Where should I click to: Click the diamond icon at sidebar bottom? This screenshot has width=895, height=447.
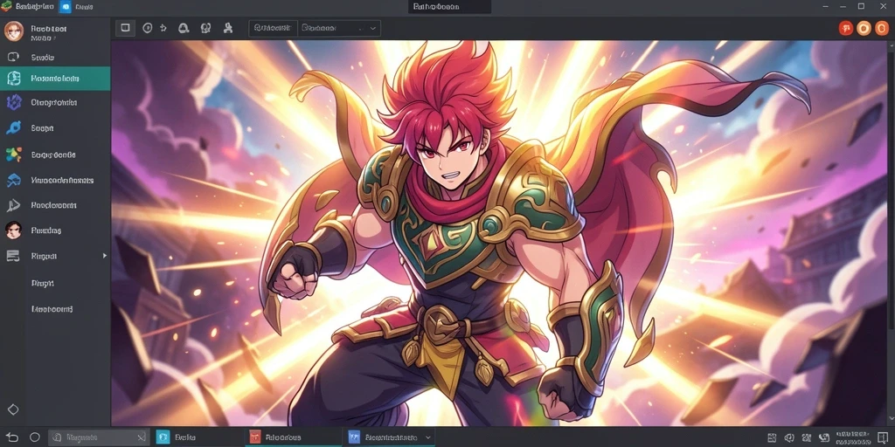(x=13, y=409)
